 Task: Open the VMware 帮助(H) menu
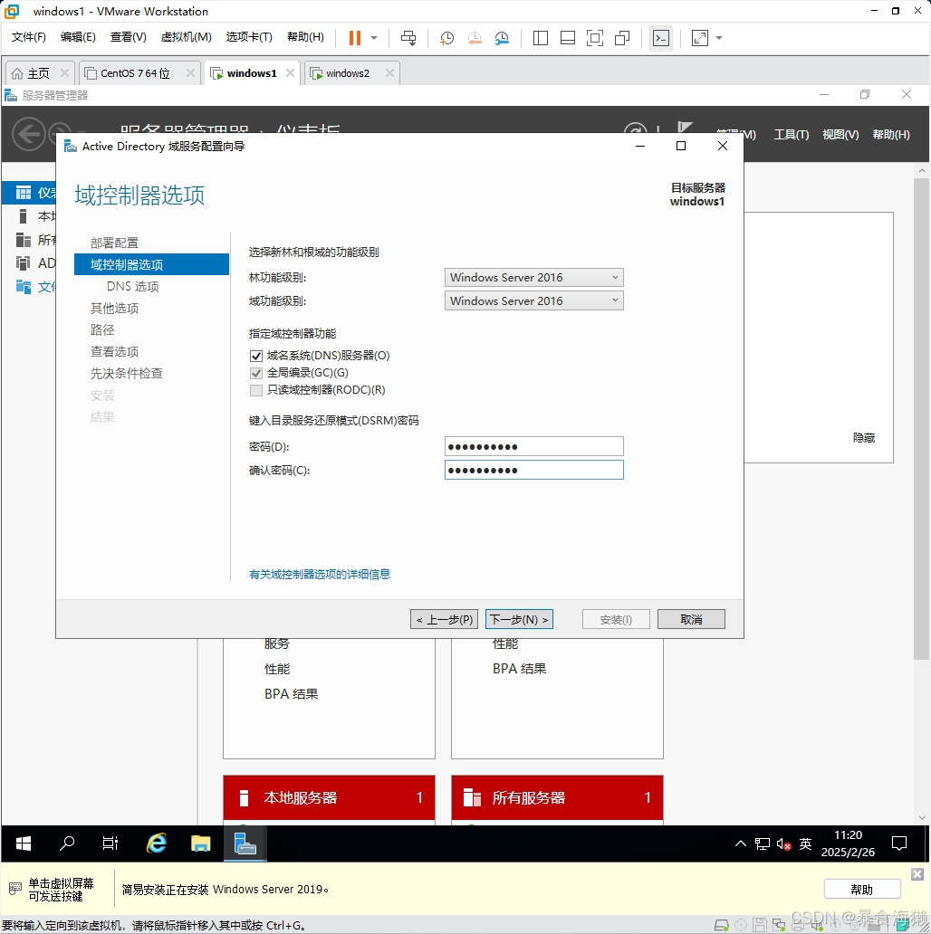306,37
